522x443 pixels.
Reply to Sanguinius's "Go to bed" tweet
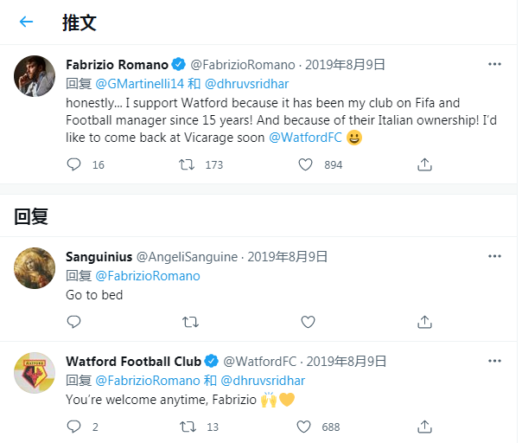point(73,322)
